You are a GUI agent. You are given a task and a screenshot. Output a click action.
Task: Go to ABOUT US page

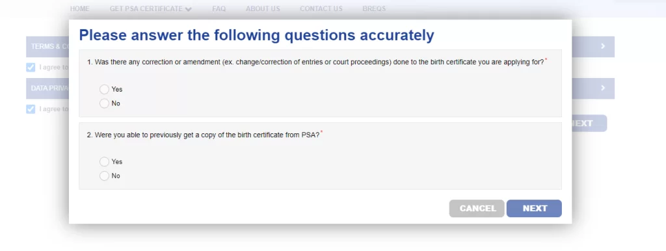point(263,8)
